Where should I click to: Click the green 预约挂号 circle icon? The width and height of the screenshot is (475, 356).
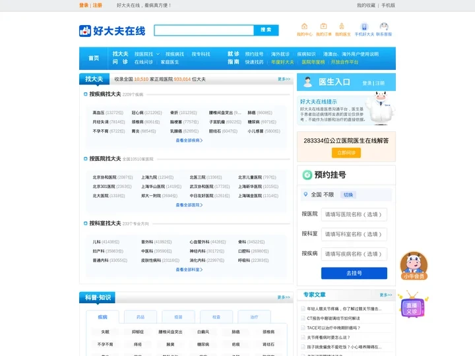tap(307, 175)
